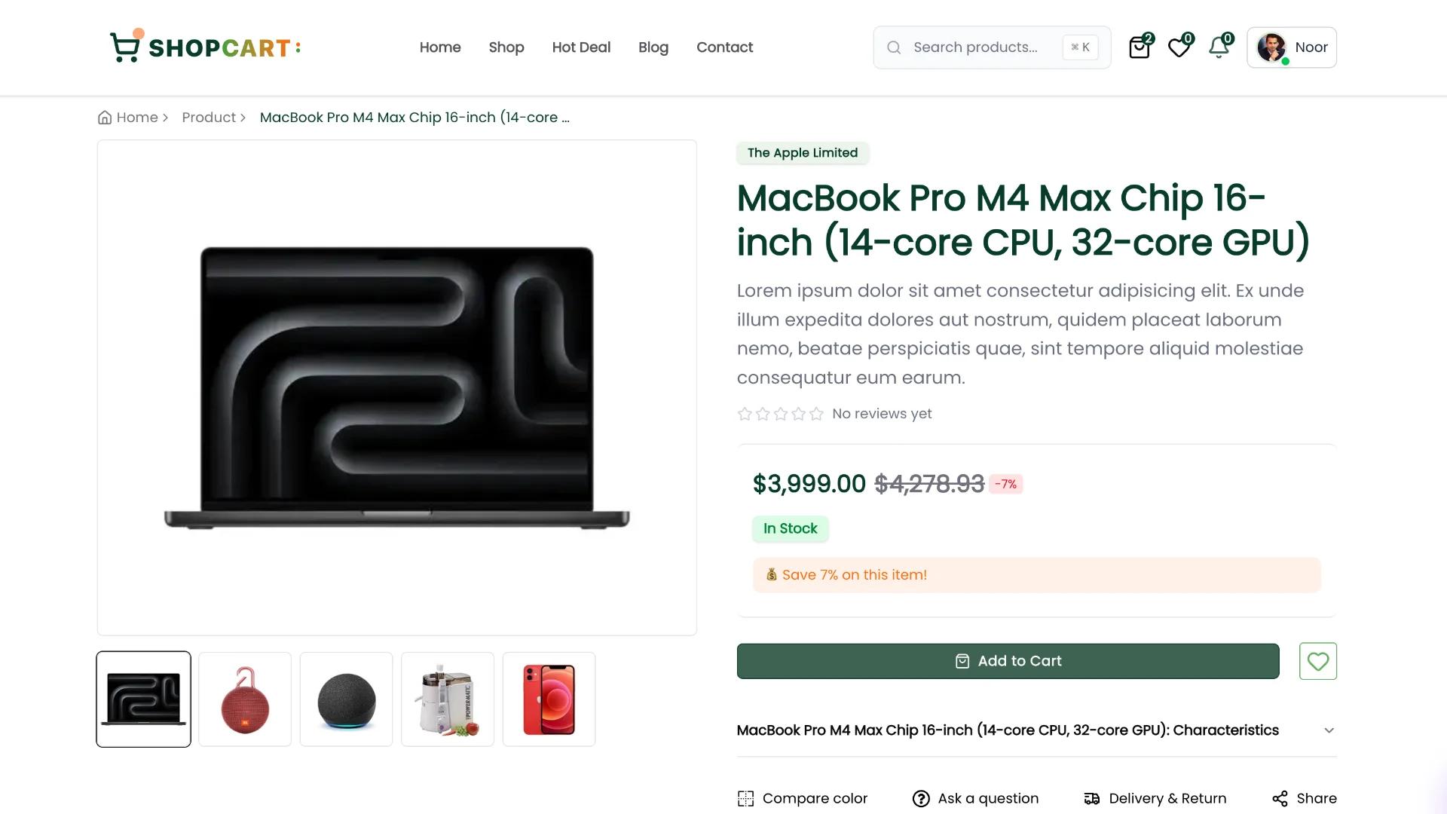This screenshot has height=814, width=1447.
Task: Open Compare color option
Action: click(x=802, y=798)
